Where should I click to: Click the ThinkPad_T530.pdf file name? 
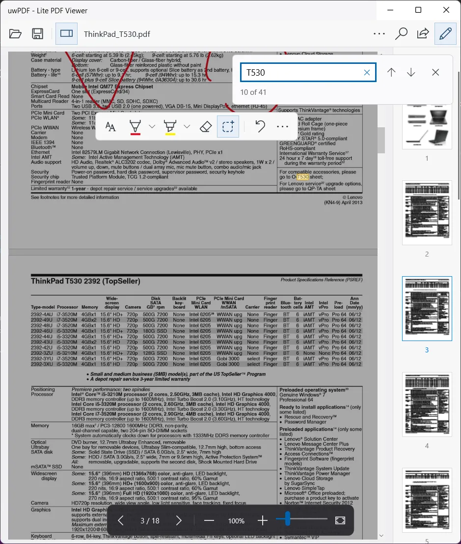click(x=117, y=34)
